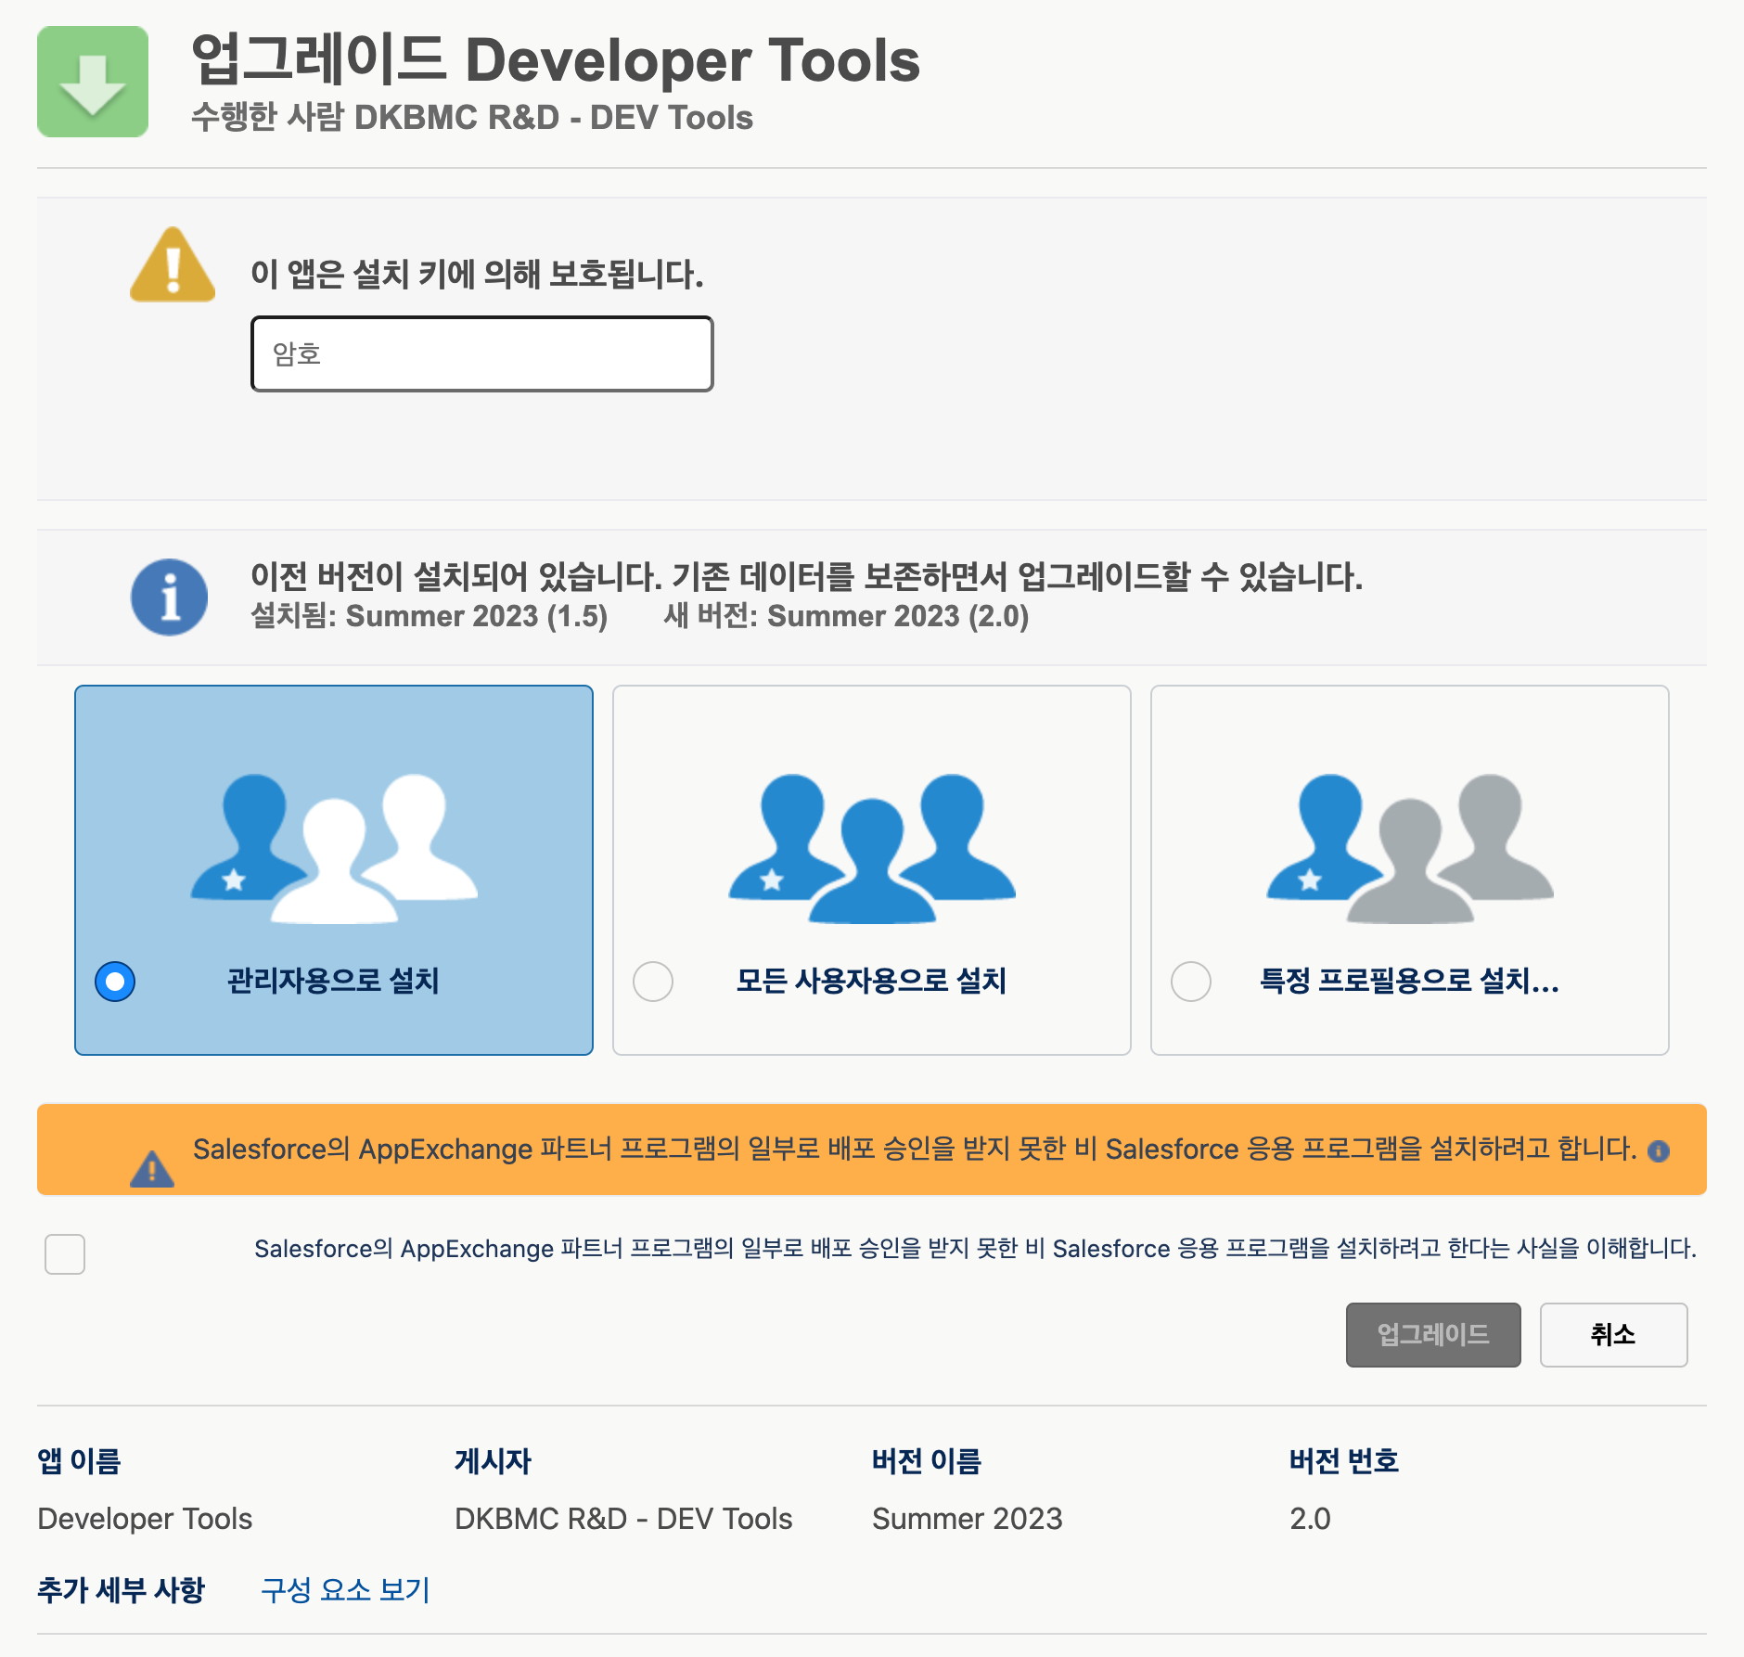This screenshot has width=1744, height=1657.
Task: Click the 2.0 version number value
Action: [x=1310, y=1519]
